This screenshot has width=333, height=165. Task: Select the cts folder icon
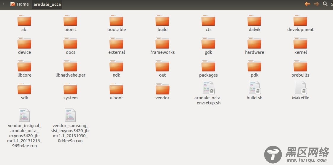208,20
